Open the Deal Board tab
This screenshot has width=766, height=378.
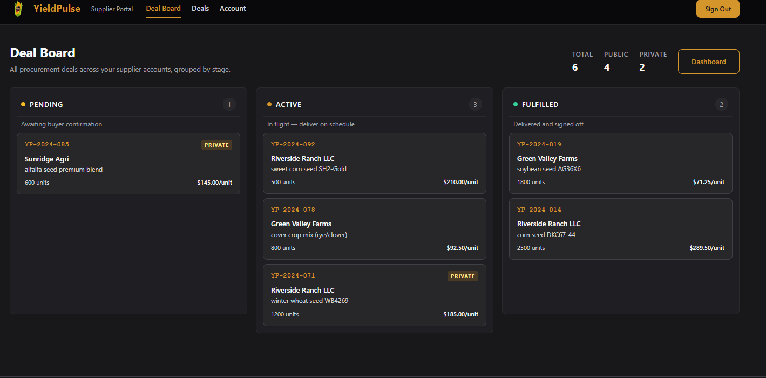click(163, 9)
